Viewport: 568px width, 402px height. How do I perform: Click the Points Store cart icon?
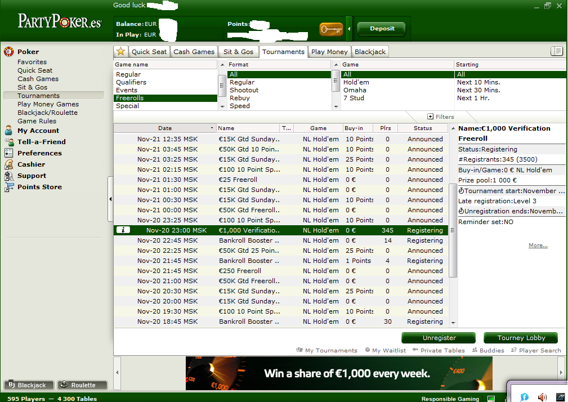8,187
